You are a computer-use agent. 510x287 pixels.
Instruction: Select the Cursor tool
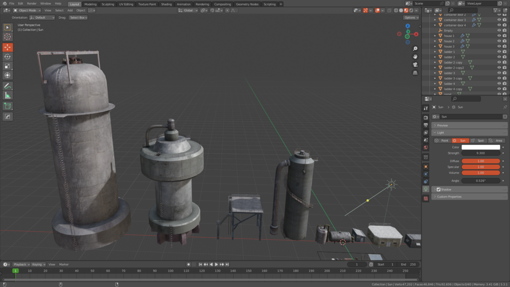tap(8, 37)
